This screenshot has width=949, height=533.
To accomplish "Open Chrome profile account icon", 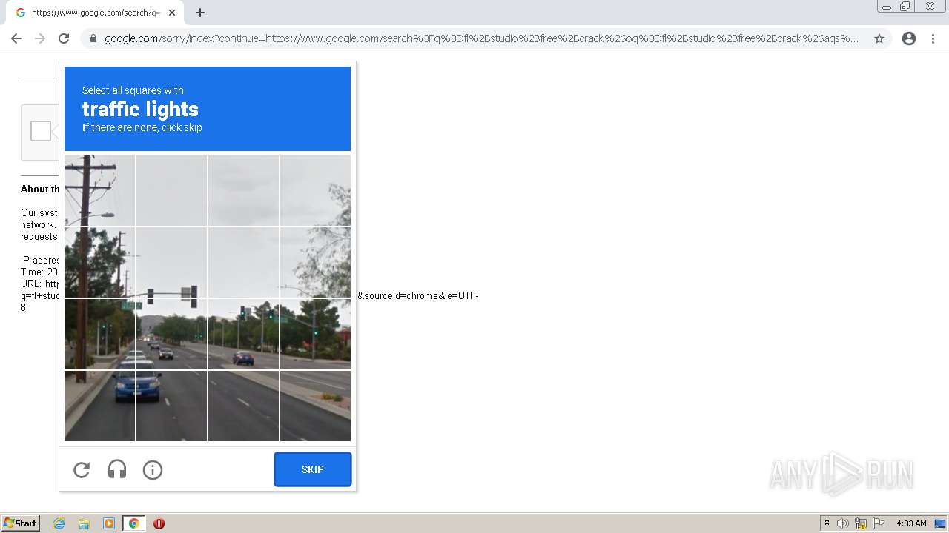I will (x=909, y=38).
